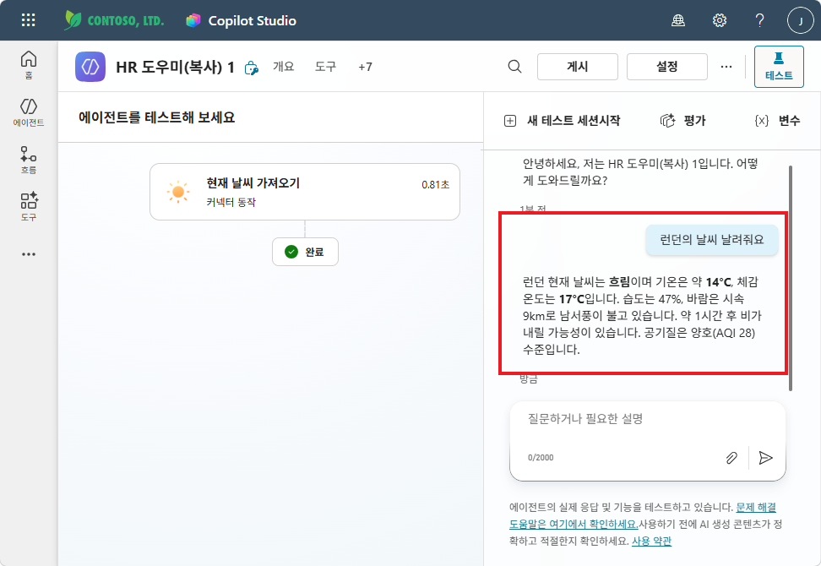This screenshot has height=566, width=821.
Task: Open the 사용 약관 link
Action: [651, 541]
